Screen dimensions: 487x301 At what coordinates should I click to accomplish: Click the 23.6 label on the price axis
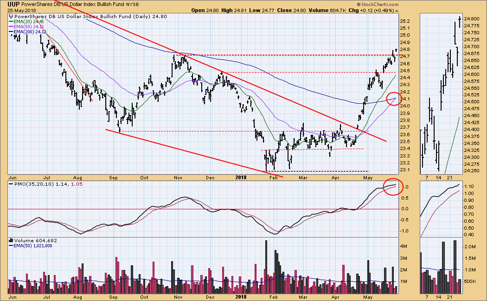pyautogui.click(x=406, y=135)
